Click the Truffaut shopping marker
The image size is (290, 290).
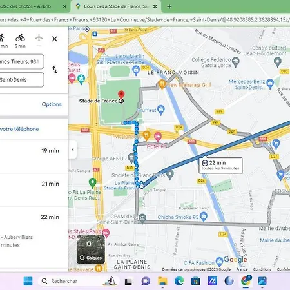(161, 110)
